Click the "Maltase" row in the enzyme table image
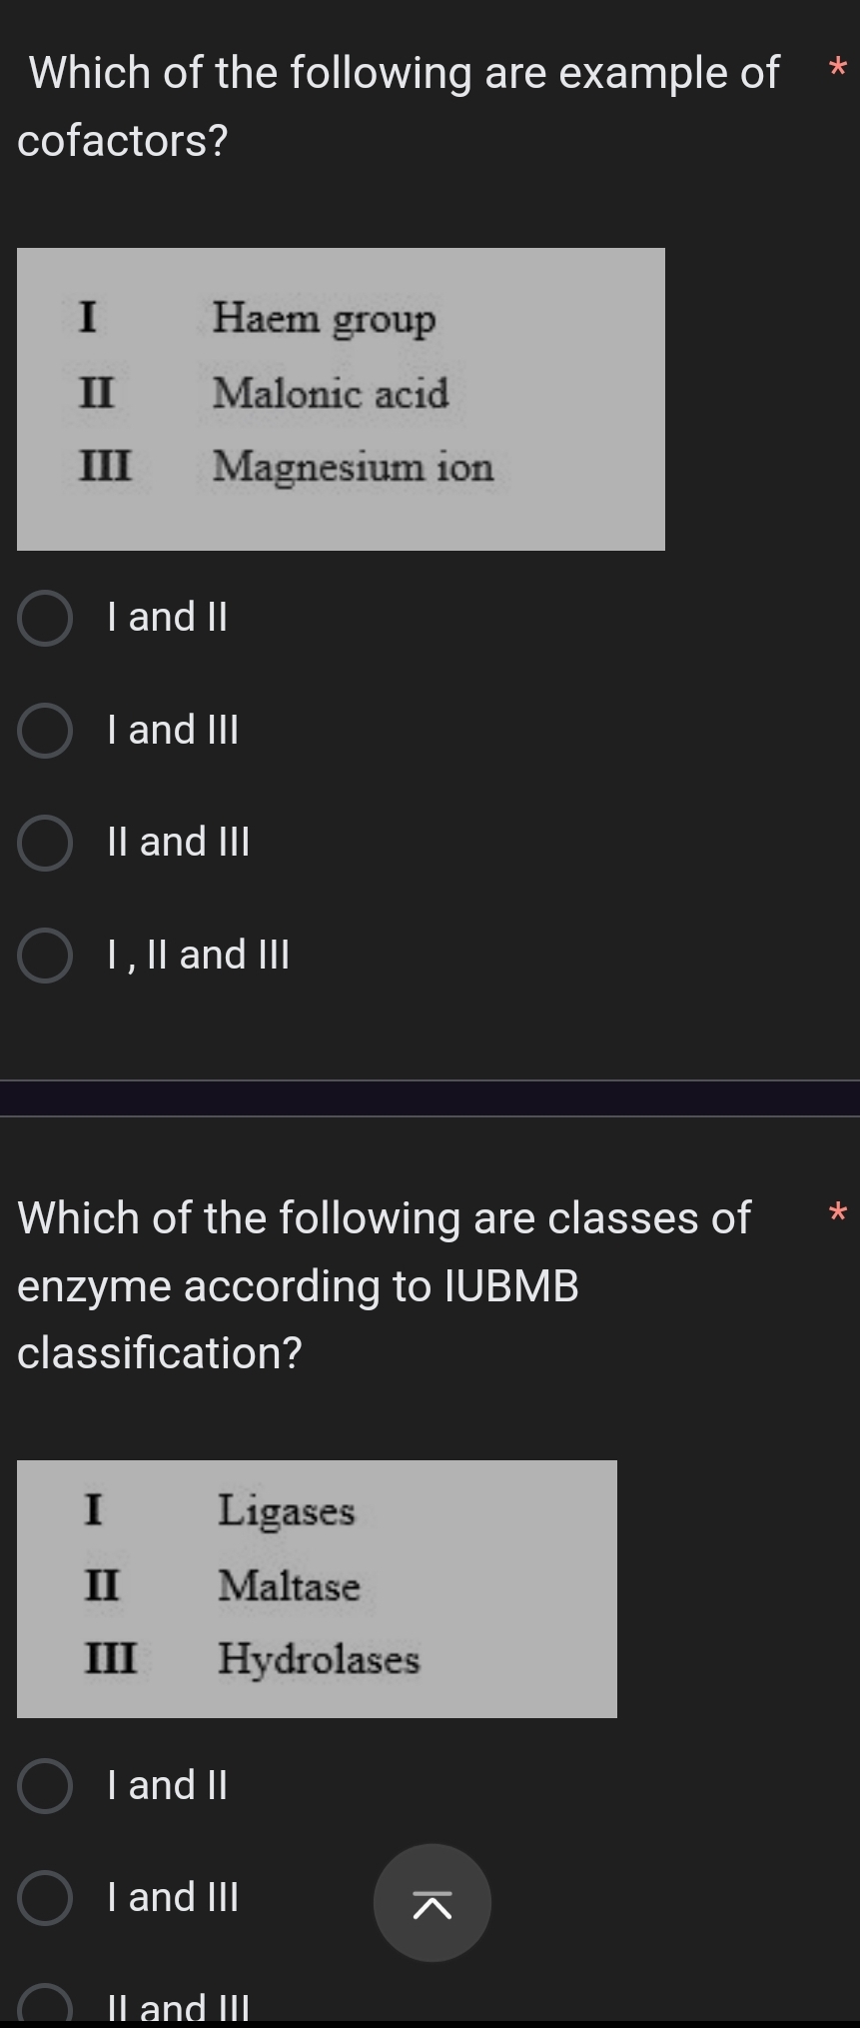 click(288, 1587)
